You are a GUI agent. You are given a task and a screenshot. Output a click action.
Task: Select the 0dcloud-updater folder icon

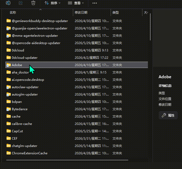point(9,57)
